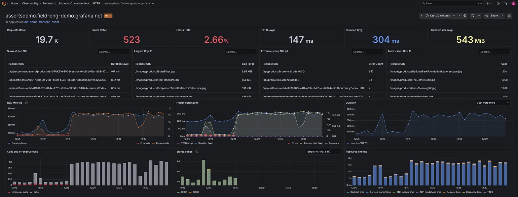
Task: Click the Transfer size (avg) 543 MiB stat
Action: point(470,40)
